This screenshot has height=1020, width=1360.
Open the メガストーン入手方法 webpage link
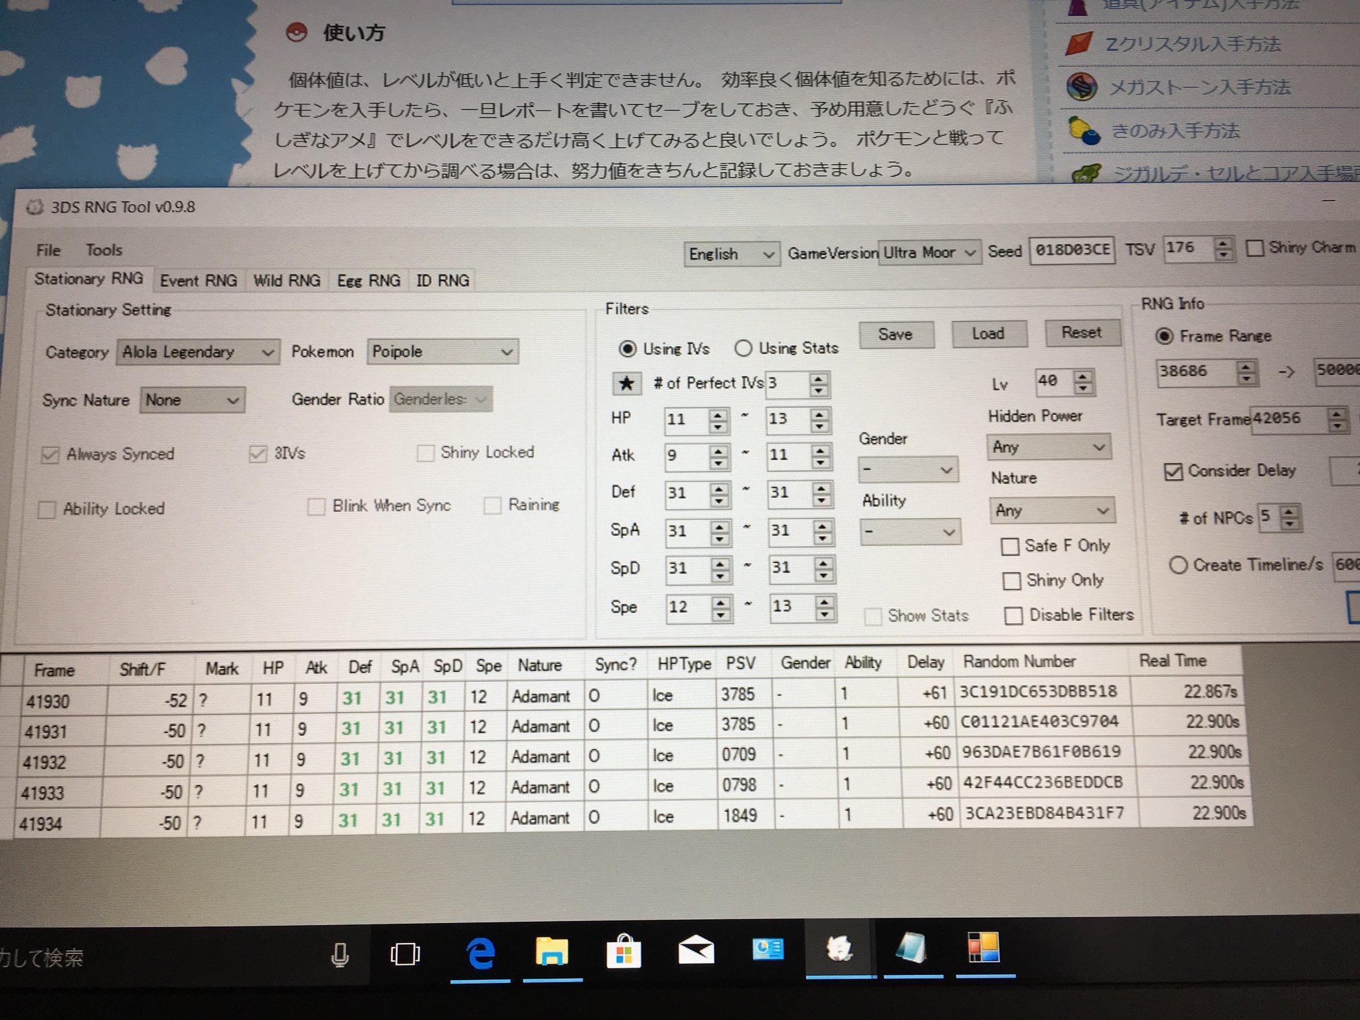pos(1201,87)
